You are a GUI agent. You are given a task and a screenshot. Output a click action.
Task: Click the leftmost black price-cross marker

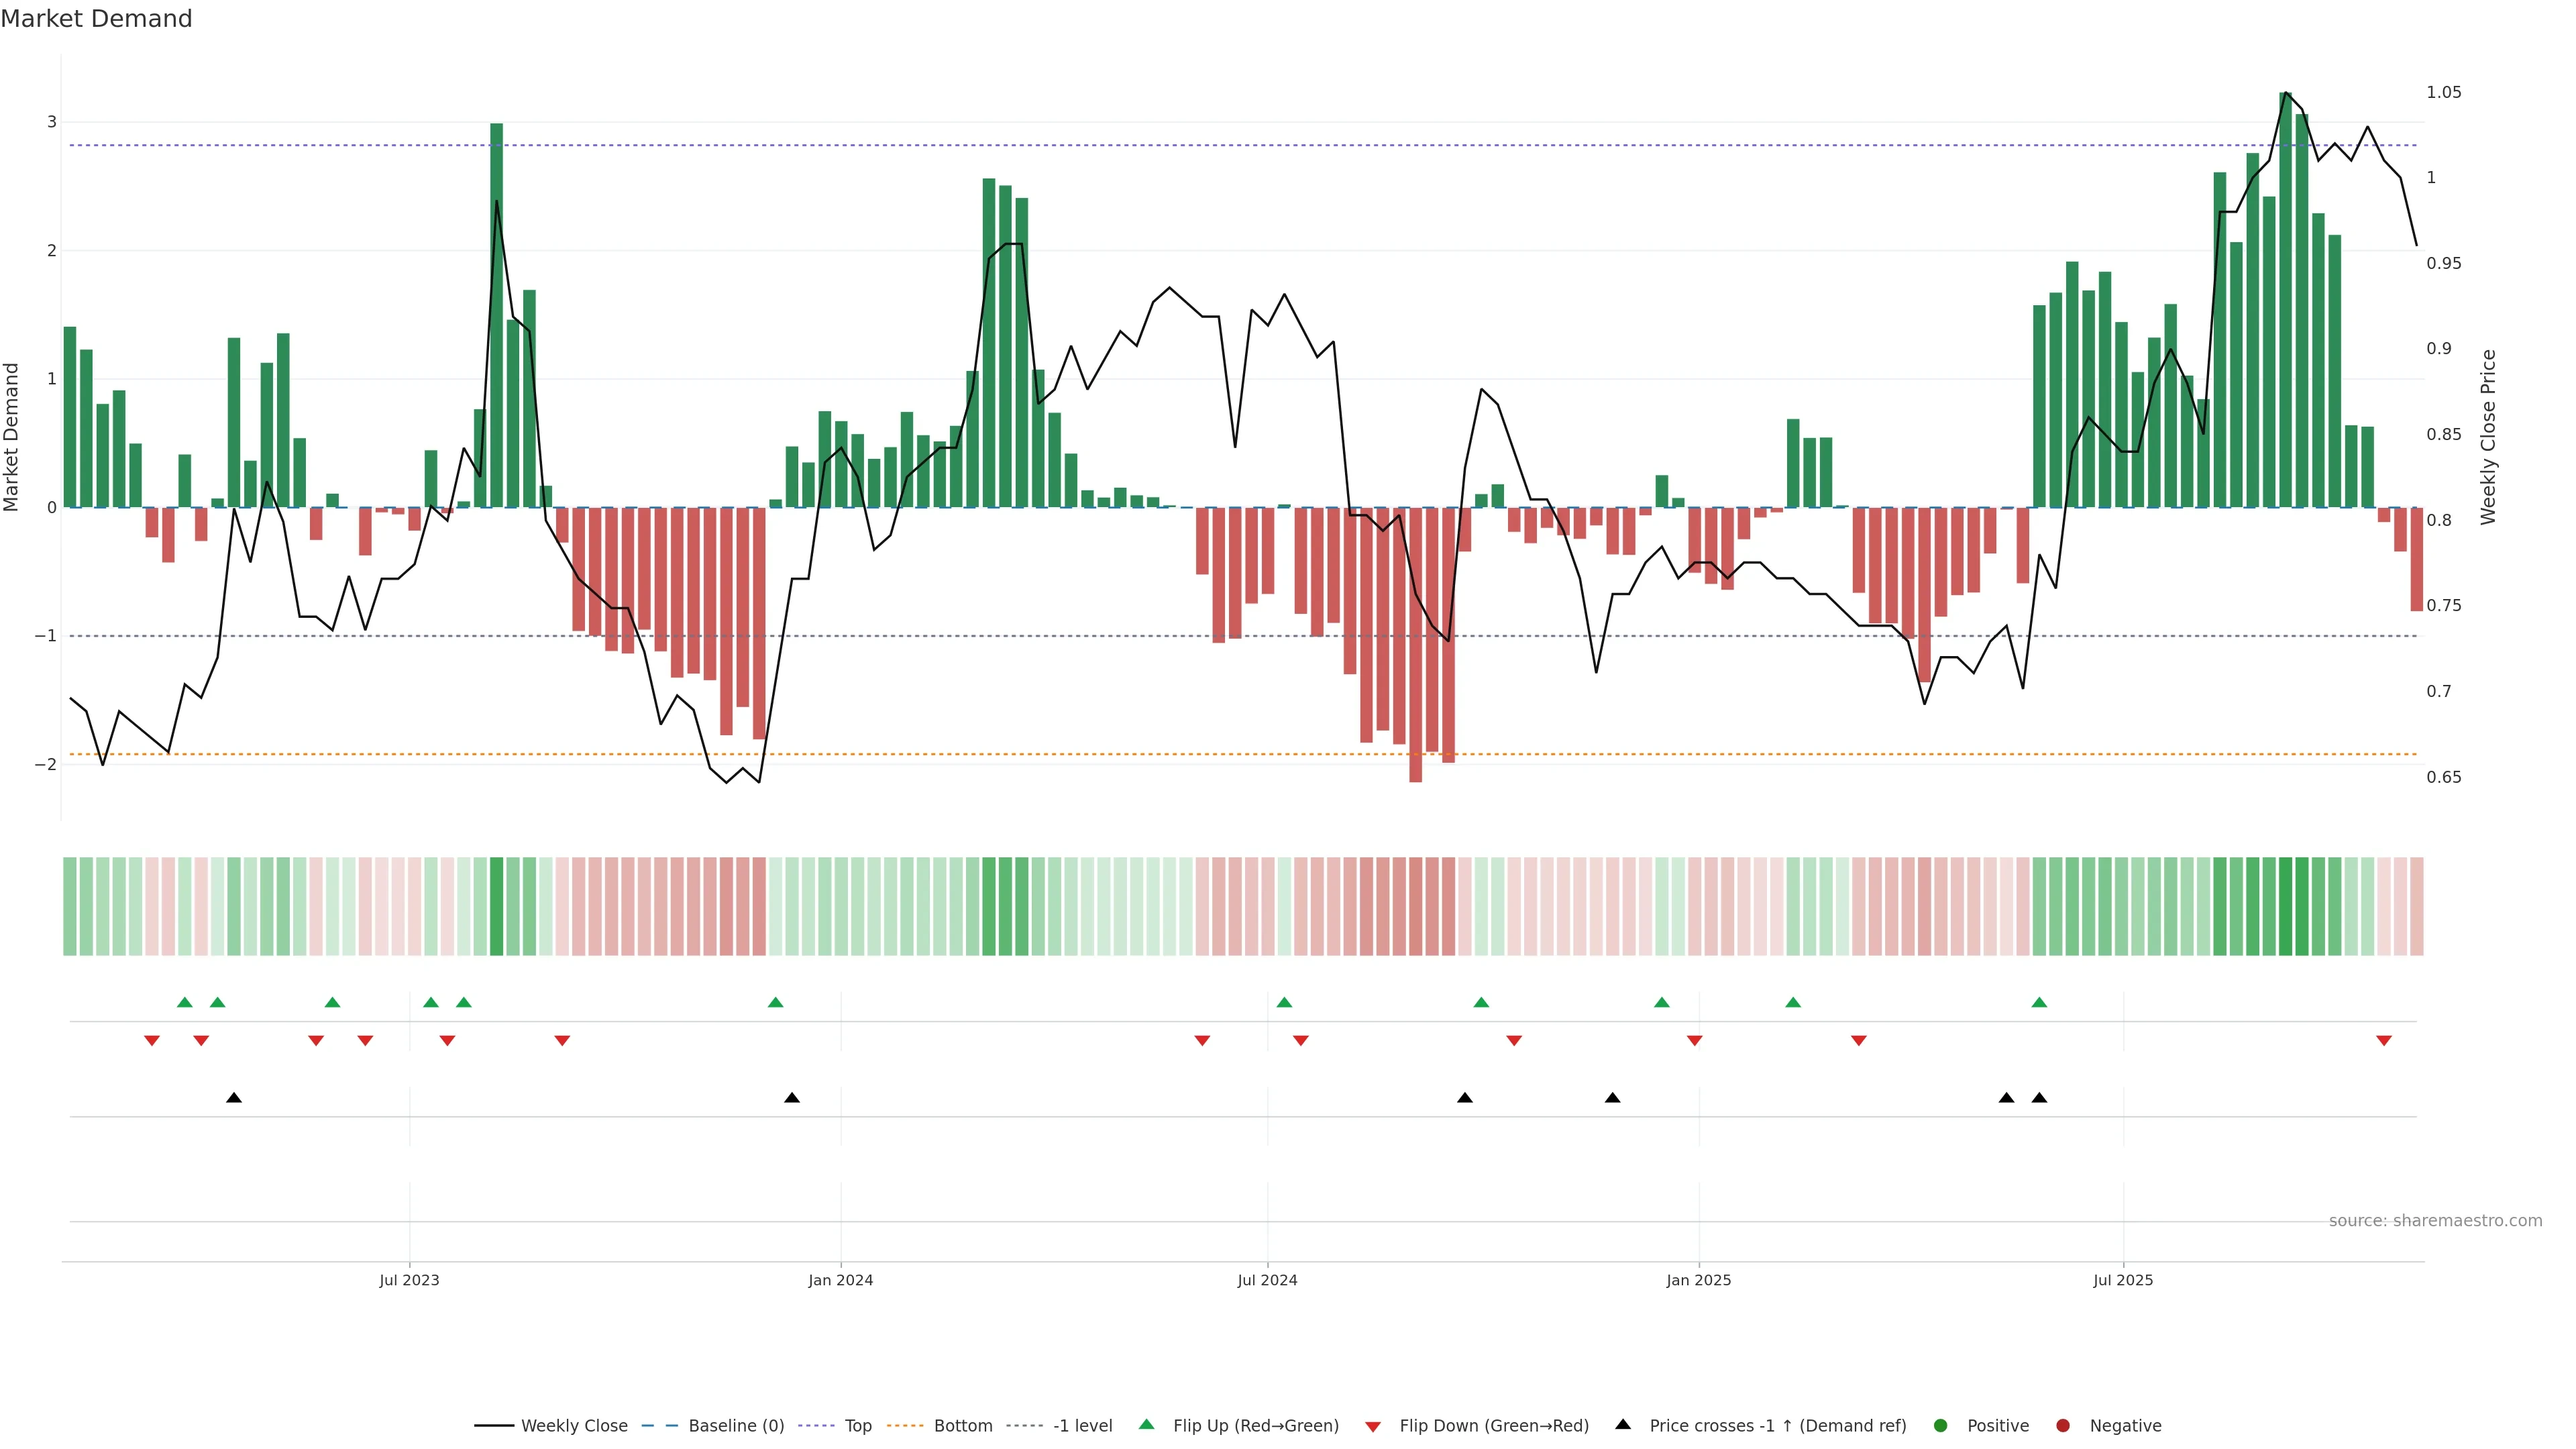234,1097
